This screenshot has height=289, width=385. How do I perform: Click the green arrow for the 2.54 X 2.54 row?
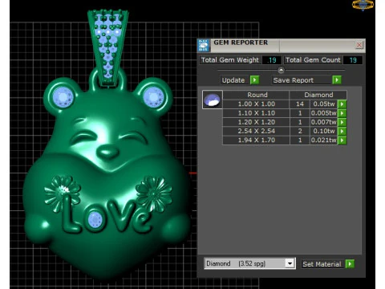point(342,131)
